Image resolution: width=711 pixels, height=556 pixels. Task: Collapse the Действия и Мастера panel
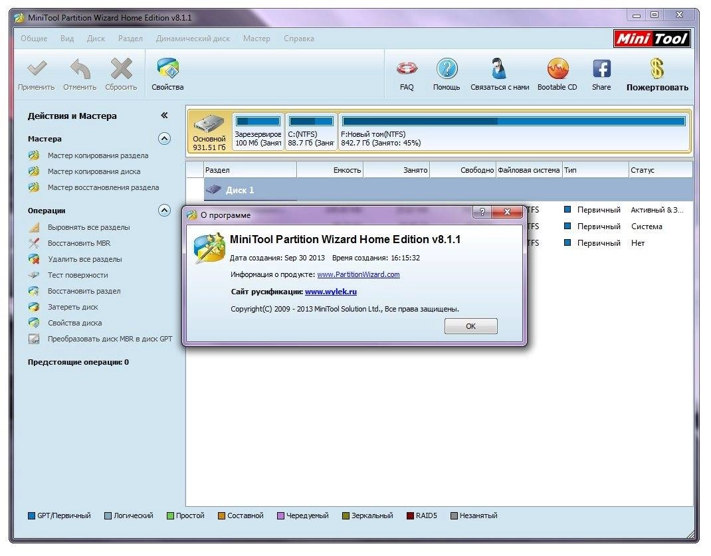[x=164, y=116]
